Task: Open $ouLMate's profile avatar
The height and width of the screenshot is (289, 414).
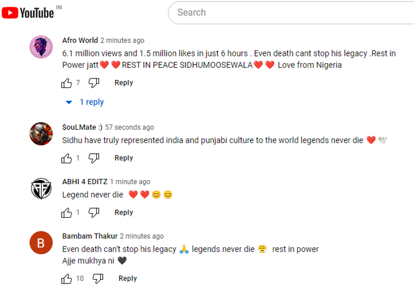Action: [x=42, y=134]
